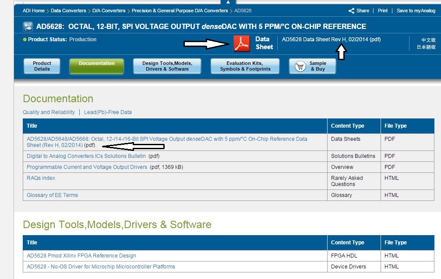Open Design Tools, Models, Drivers & Software tab
441x279 pixels.
click(x=167, y=66)
